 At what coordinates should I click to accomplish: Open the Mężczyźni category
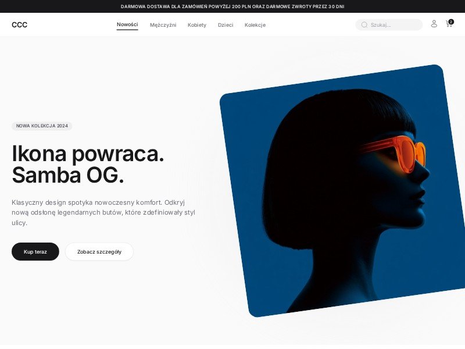[163, 25]
